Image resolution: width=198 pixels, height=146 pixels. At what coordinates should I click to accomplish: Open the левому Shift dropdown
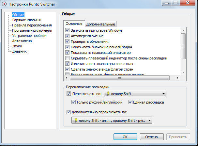coord(135,93)
